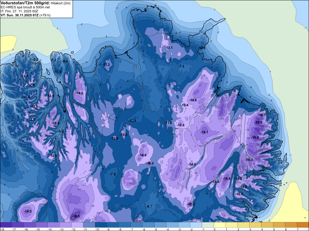Pick the orange legend swatch between 6 and 7
Viewport: 309px width, 231px height.
tap(291, 225)
